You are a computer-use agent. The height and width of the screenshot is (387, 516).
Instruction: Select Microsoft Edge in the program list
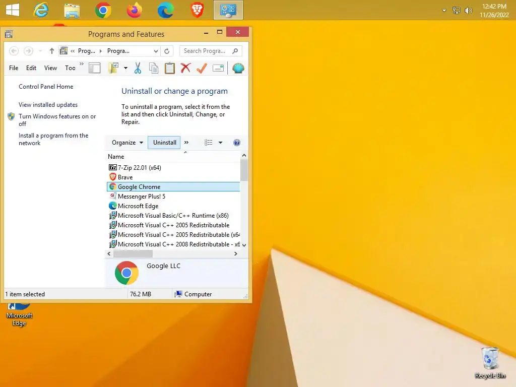[x=173, y=206]
